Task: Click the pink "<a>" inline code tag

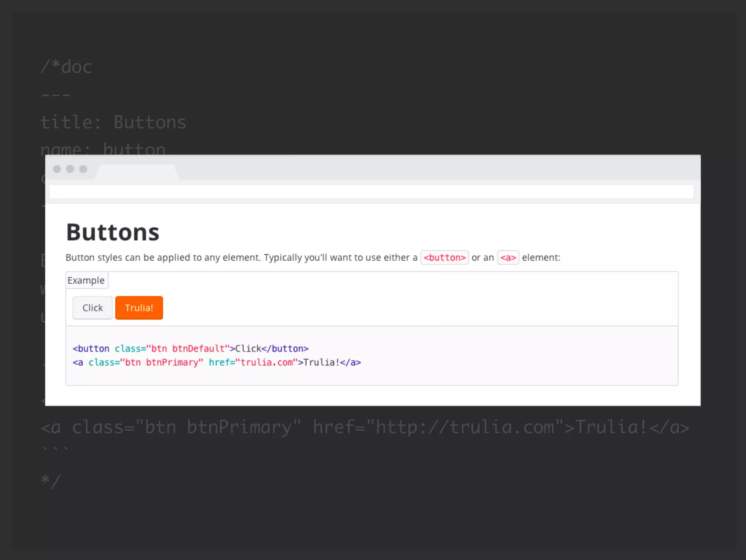Action: tap(508, 257)
